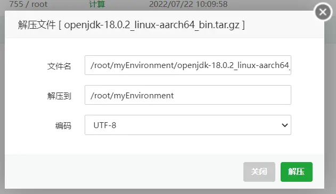Close the dialog with the round X icon
The height and width of the screenshot is (194, 336).
click(x=323, y=12)
